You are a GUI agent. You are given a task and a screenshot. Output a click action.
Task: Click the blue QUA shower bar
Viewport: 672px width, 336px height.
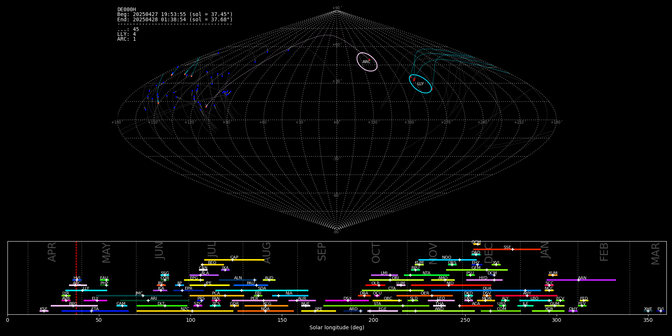tap(486, 290)
